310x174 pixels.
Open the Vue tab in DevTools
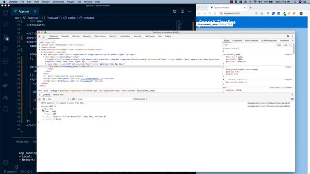(x=160, y=36)
